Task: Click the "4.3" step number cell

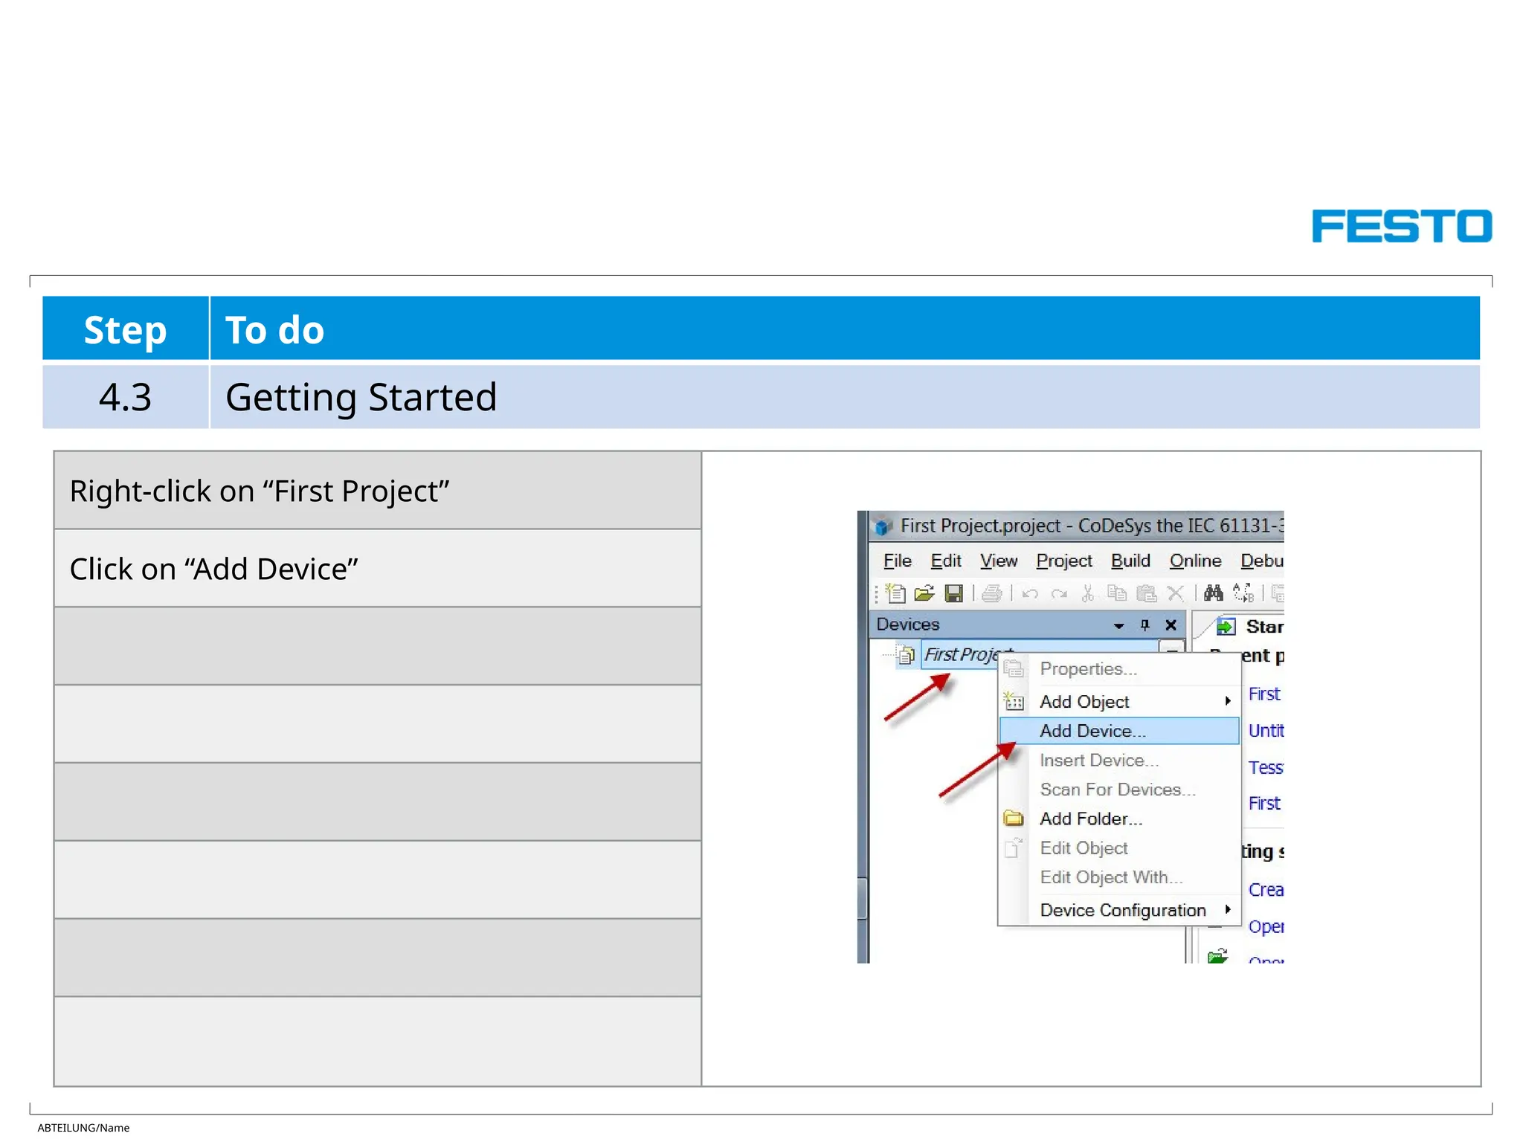Action: pyautogui.click(x=126, y=397)
